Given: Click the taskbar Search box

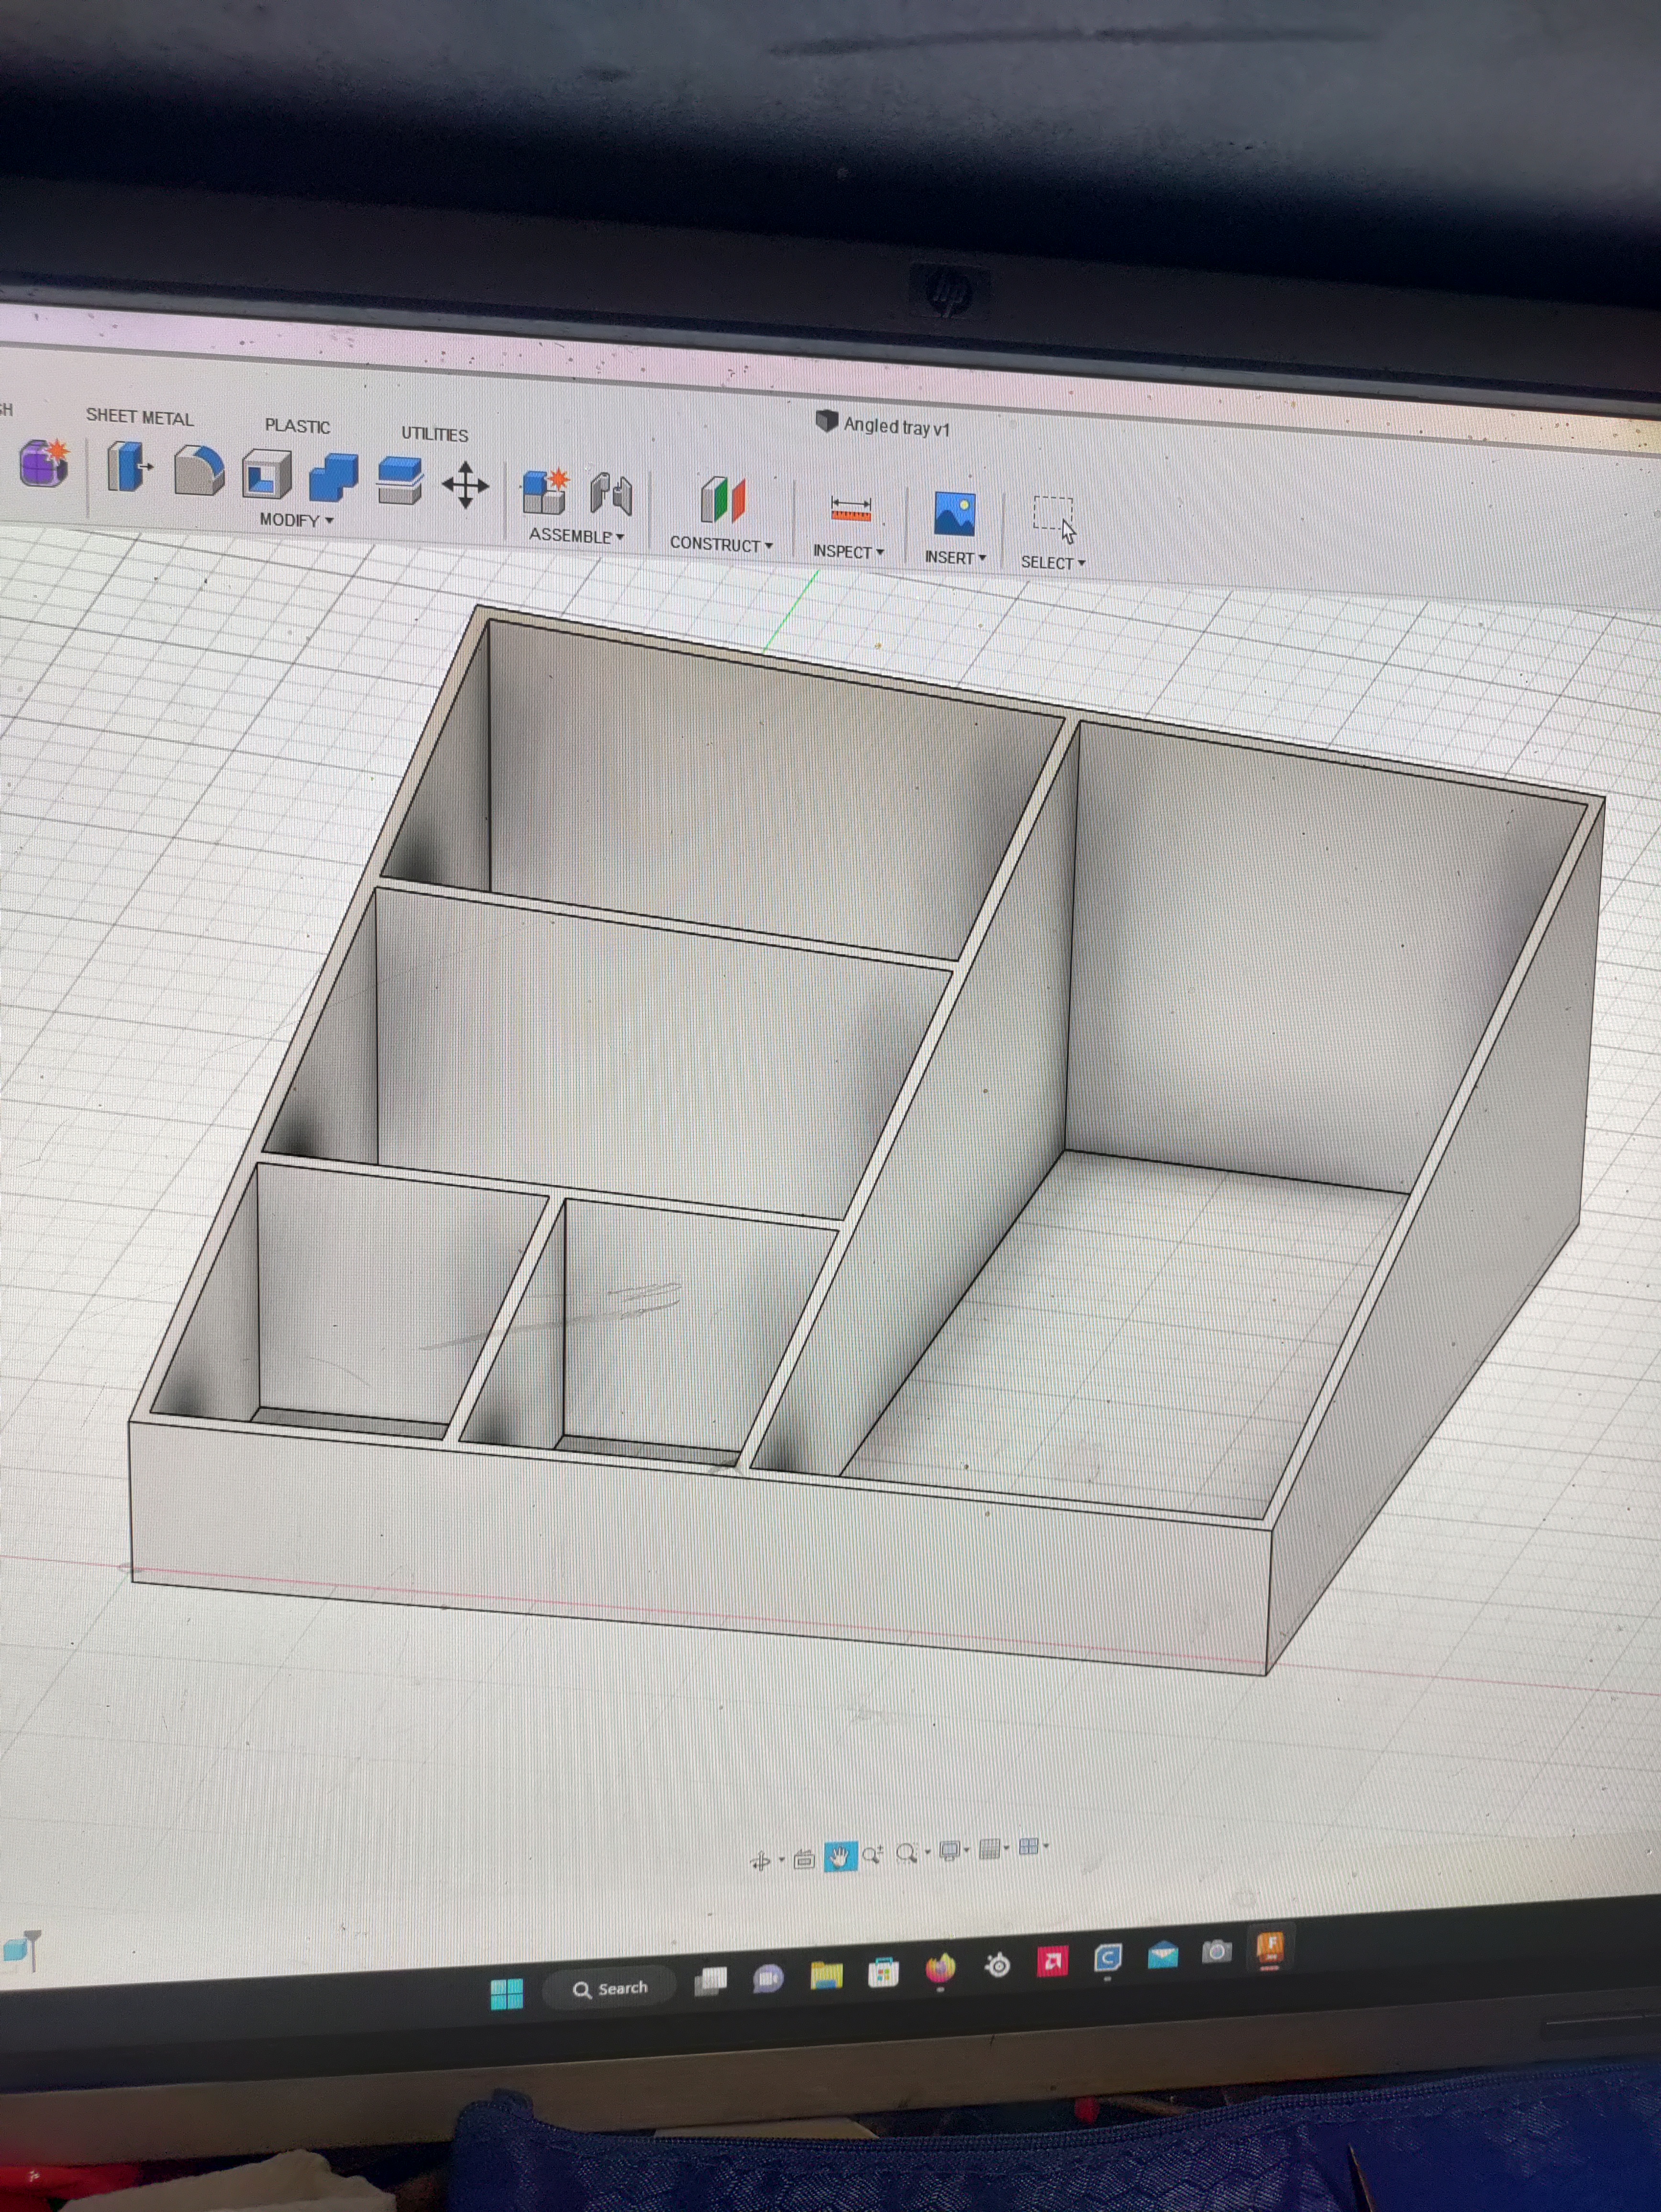Looking at the screenshot, I should (611, 1989).
